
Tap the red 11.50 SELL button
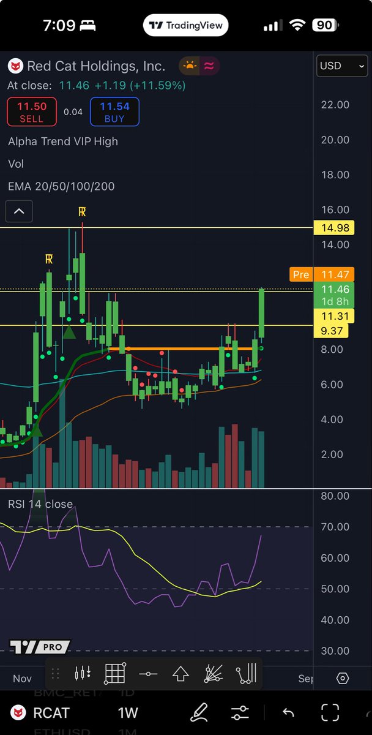[x=32, y=112]
